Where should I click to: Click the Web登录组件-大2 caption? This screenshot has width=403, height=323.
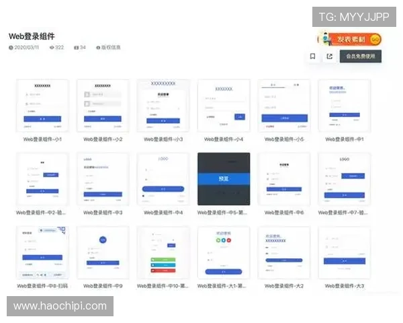(x=284, y=286)
